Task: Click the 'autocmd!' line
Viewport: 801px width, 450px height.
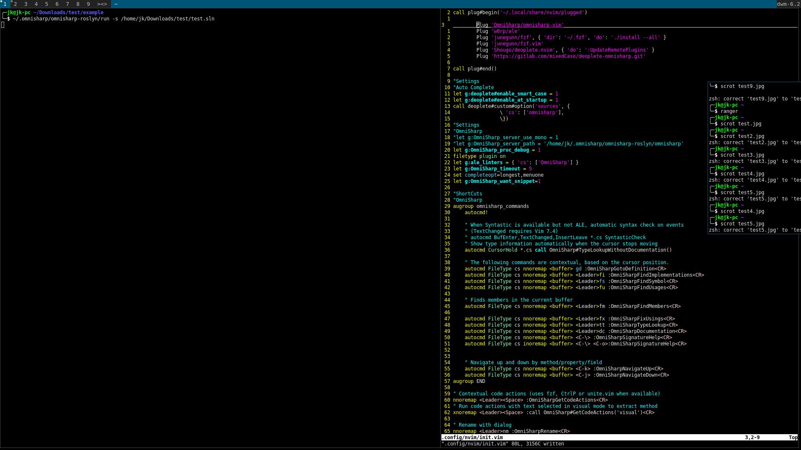Action: pyautogui.click(x=476, y=212)
